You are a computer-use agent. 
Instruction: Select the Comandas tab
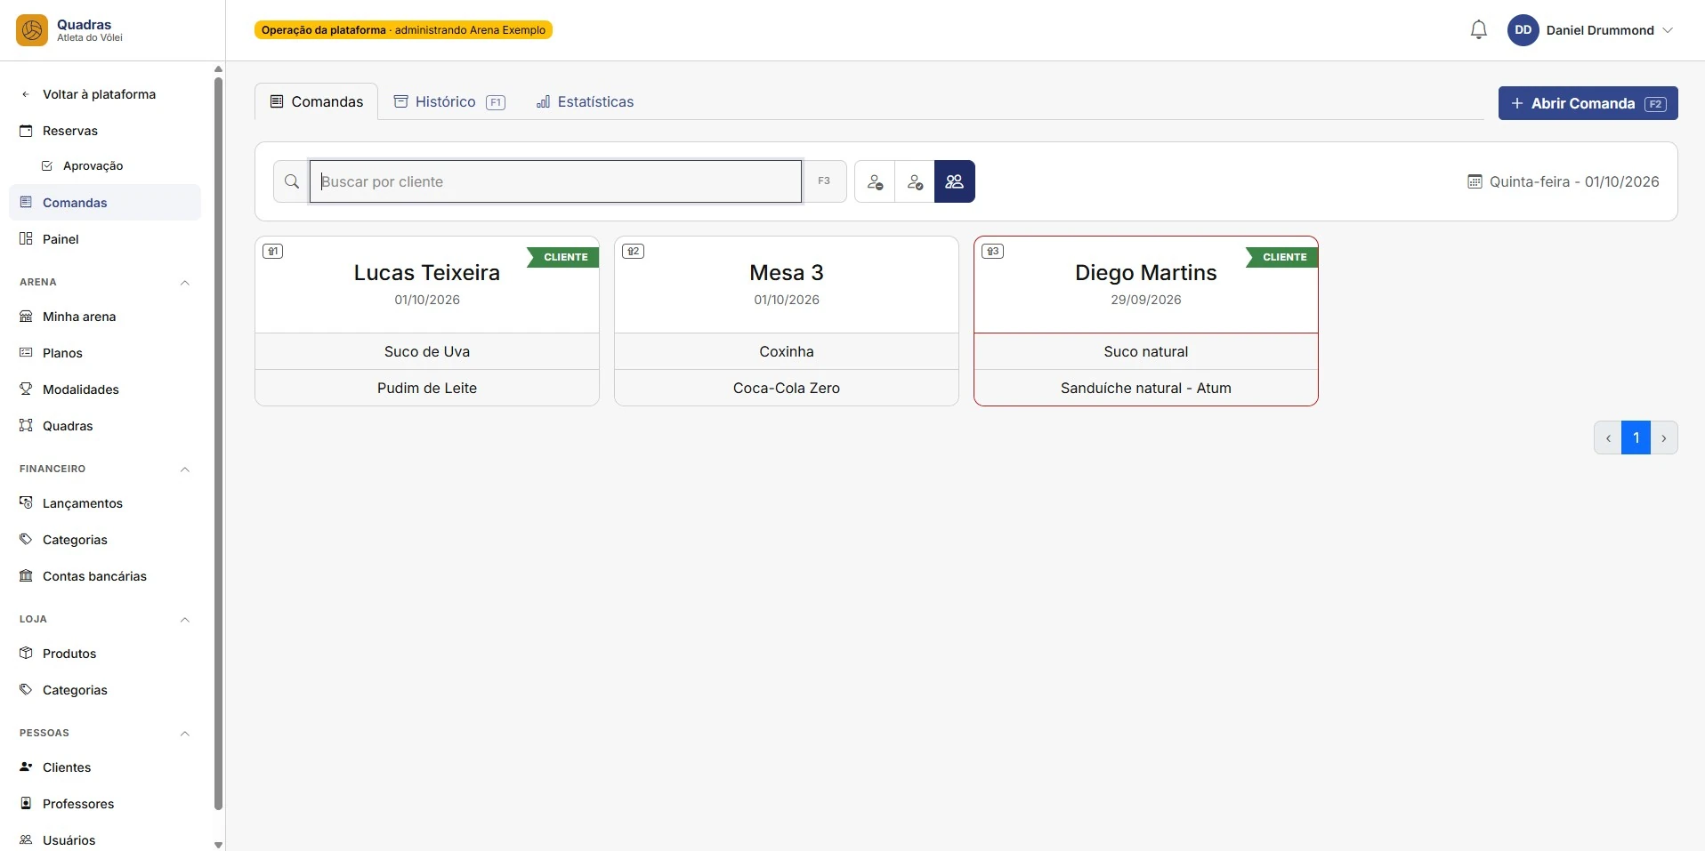click(317, 101)
